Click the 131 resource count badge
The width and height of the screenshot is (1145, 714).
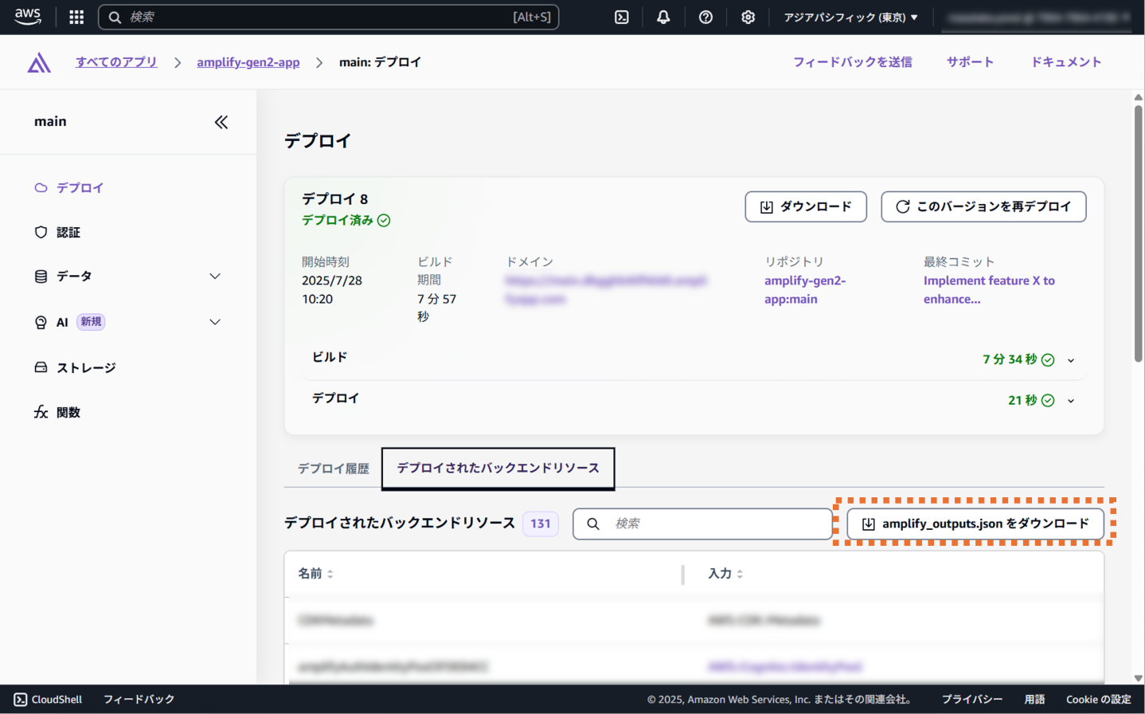pos(541,524)
